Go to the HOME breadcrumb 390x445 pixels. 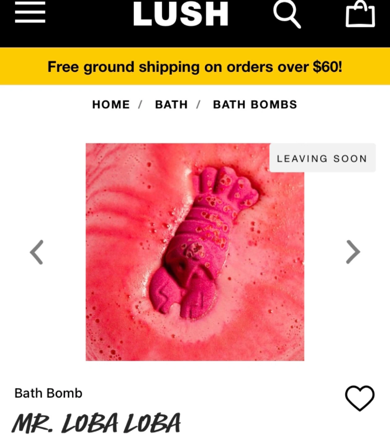click(x=111, y=104)
